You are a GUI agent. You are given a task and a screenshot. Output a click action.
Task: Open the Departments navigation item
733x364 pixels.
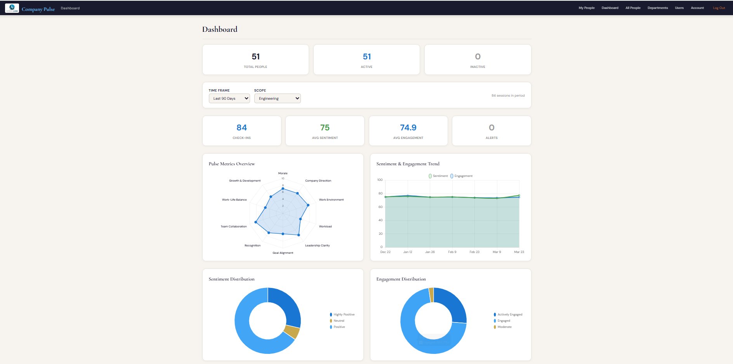(658, 7)
